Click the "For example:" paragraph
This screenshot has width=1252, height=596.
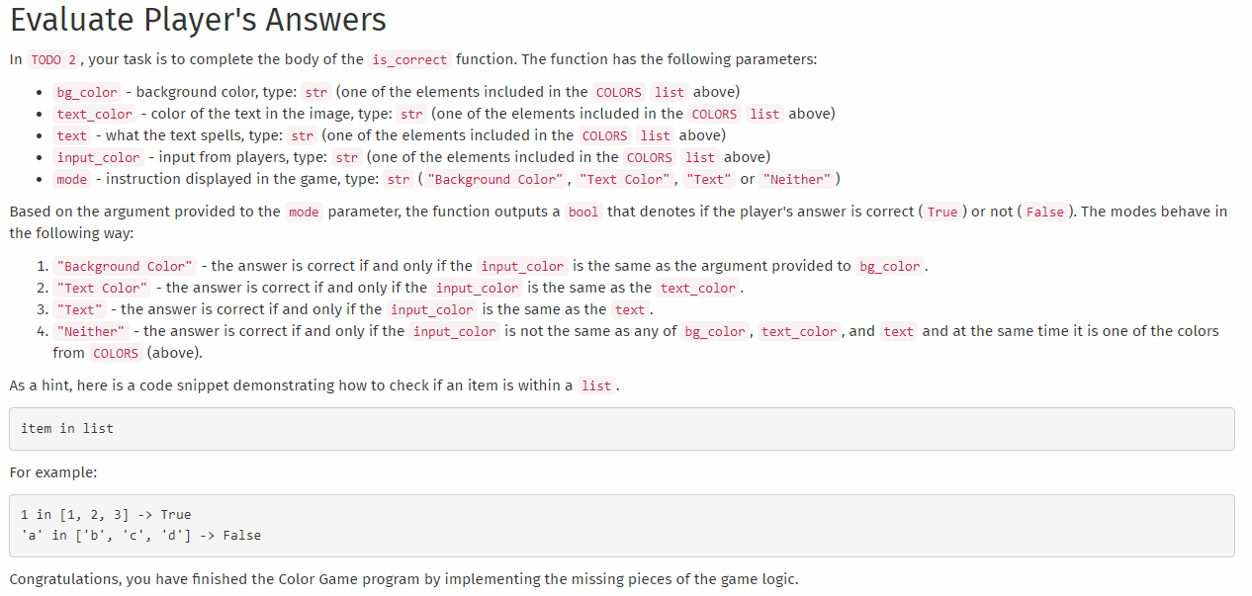[x=53, y=472]
